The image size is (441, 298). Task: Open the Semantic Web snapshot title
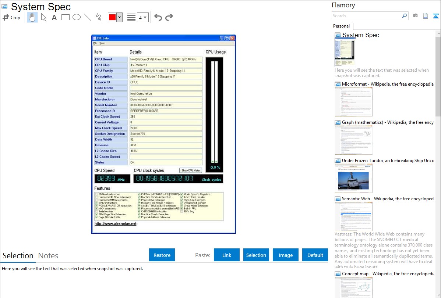coord(388,198)
